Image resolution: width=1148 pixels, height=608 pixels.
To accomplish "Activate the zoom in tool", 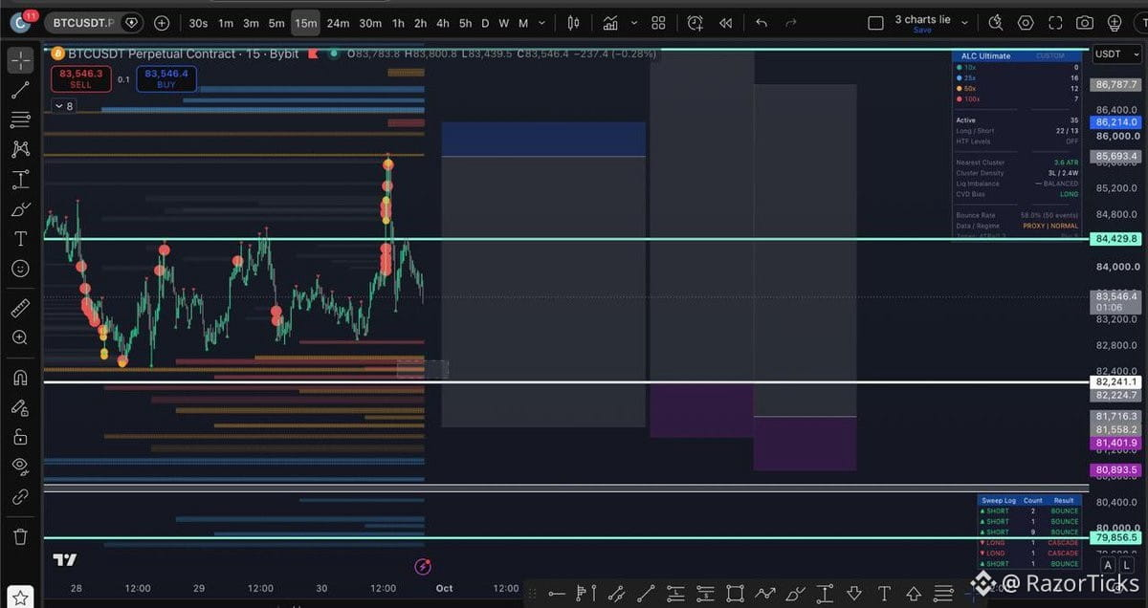I will tap(20, 337).
